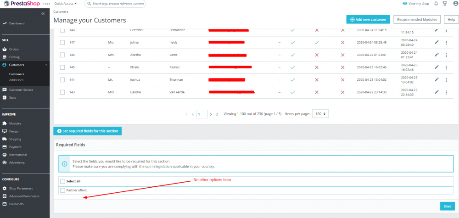Click the View my shop link
Screen dimensions: 459x218
tap(416, 4)
